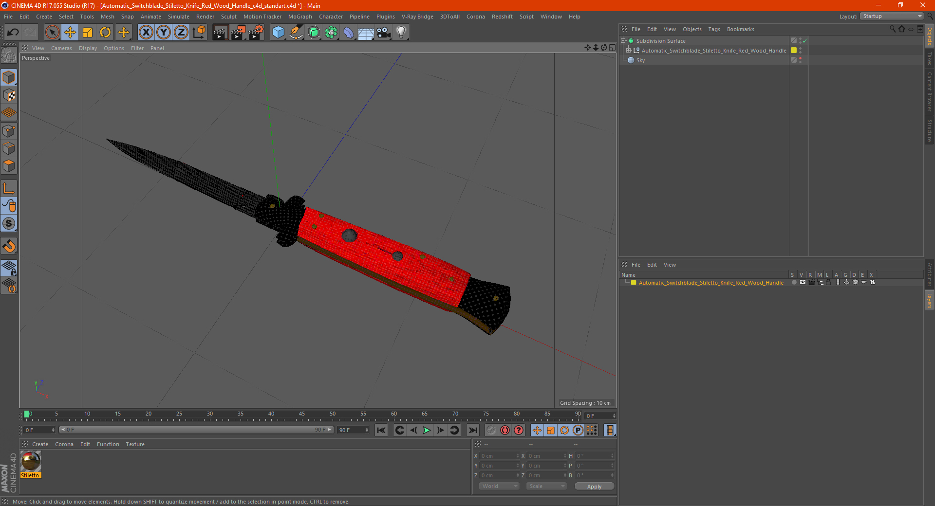Switch to Model mode
This screenshot has height=506, width=935.
pyautogui.click(x=9, y=78)
